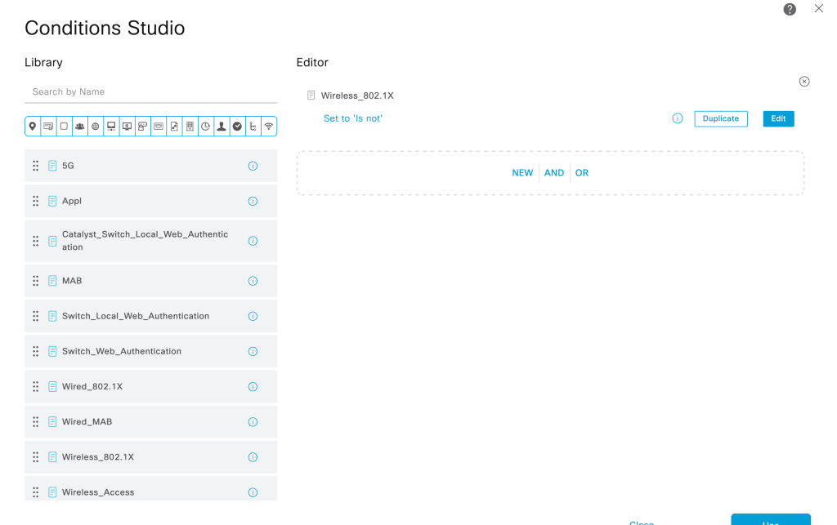
Task: Filter library by clock time icon
Action: tap(206, 127)
